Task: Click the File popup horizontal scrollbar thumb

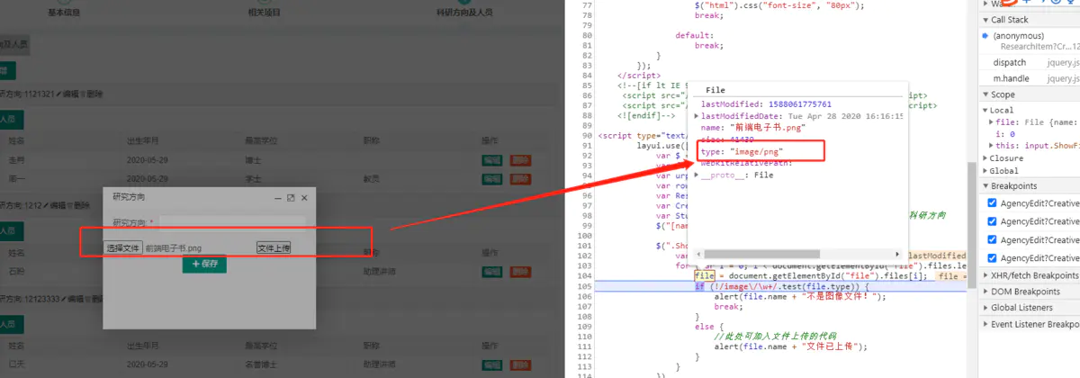Action: [761, 255]
